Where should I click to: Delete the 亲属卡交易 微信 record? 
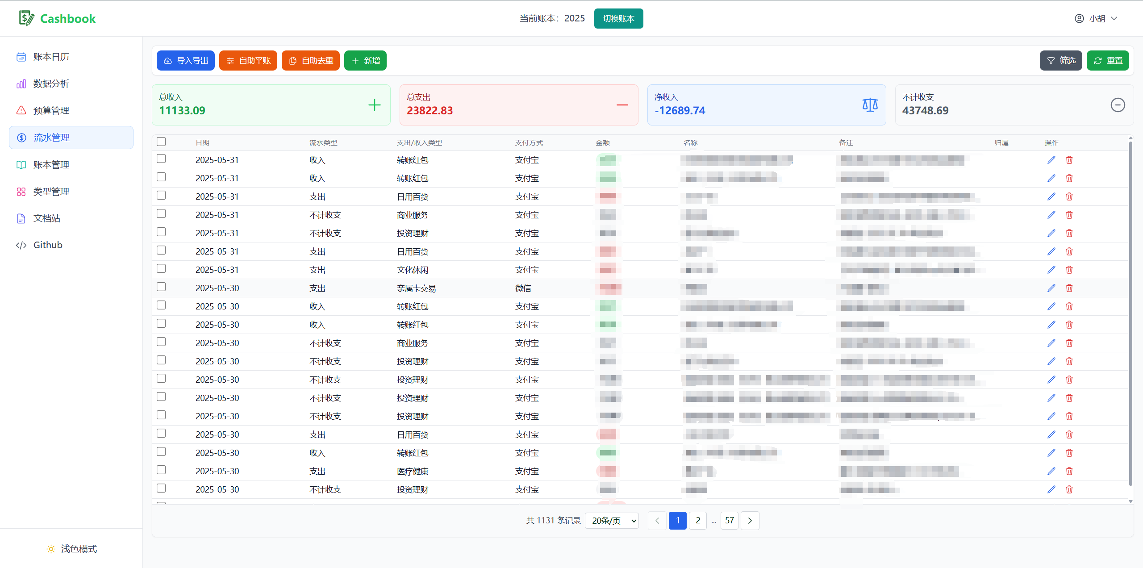[1069, 288]
